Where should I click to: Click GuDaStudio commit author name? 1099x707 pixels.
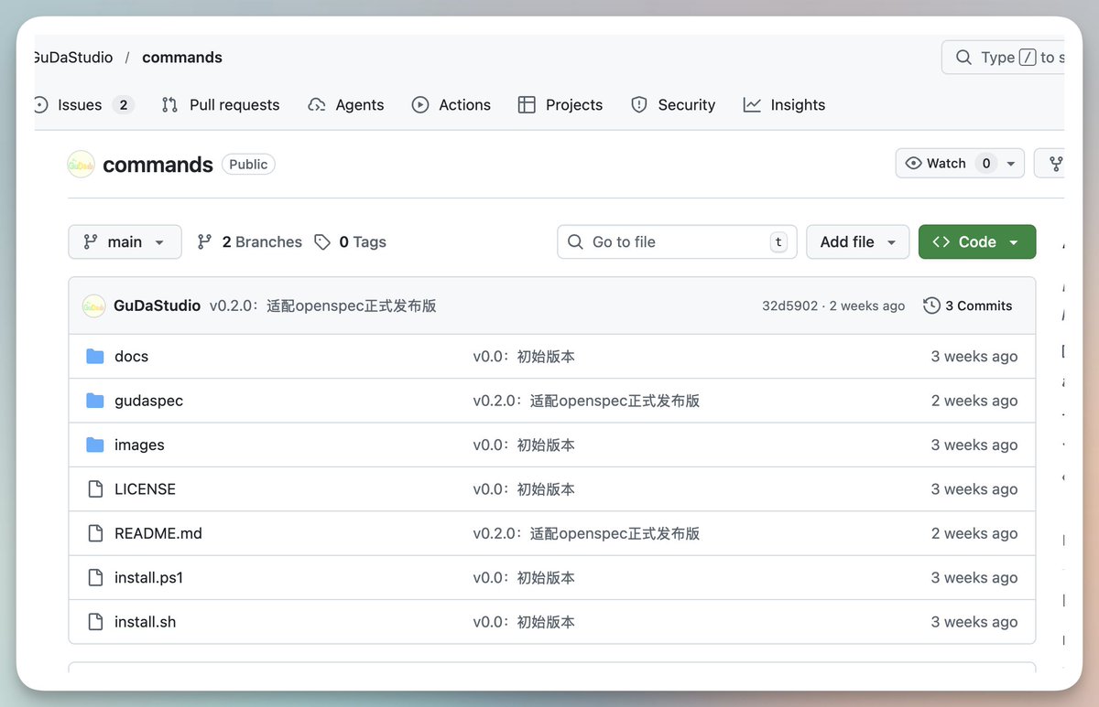pos(157,306)
